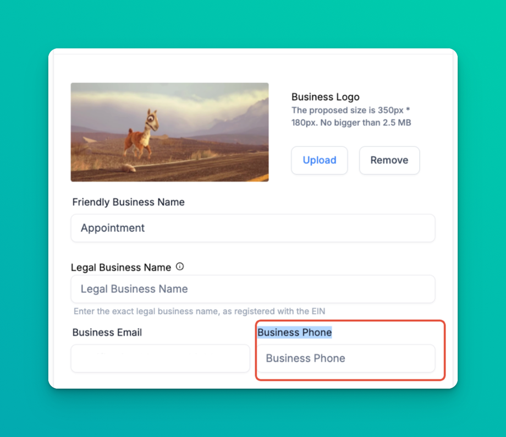Click the llama in the logo picture
Screen dimensions: 506x437
142,135
